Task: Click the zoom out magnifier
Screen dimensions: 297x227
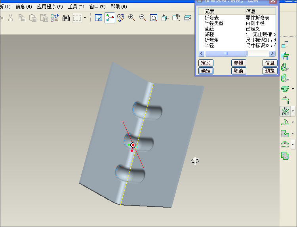Action: click(x=143, y=18)
